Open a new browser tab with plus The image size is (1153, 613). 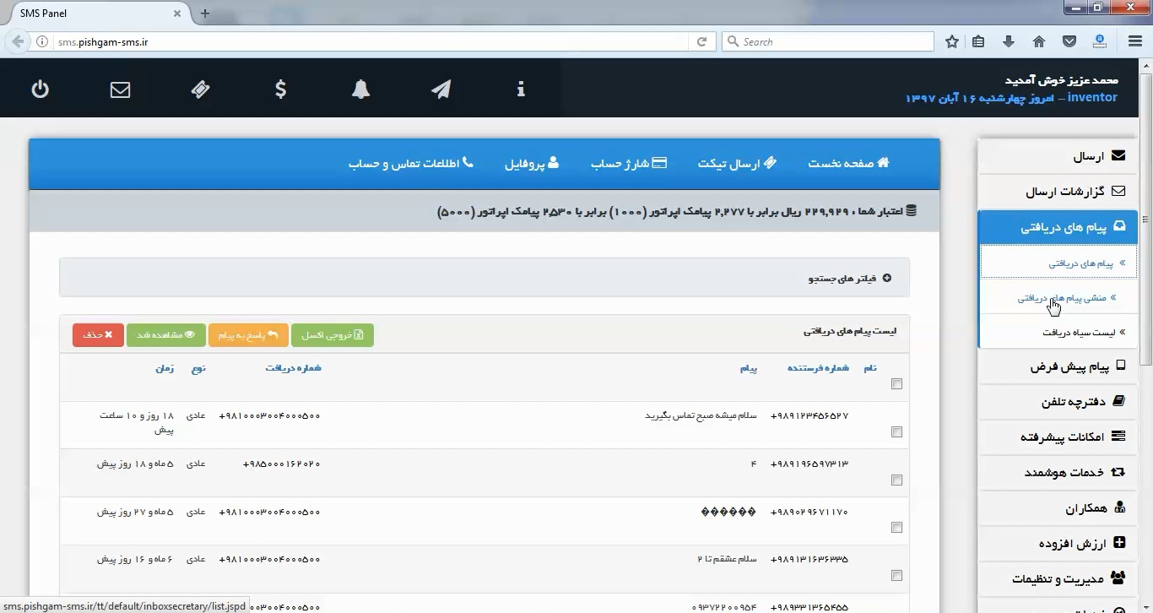pos(204,14)
